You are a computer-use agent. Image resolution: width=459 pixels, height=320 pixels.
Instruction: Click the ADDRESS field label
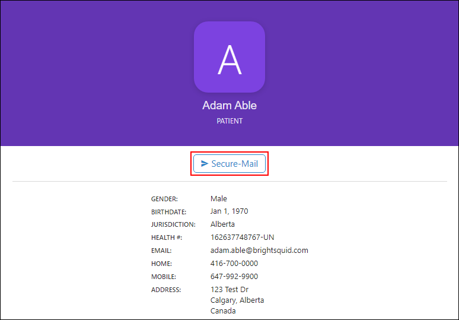click(166, 290)
